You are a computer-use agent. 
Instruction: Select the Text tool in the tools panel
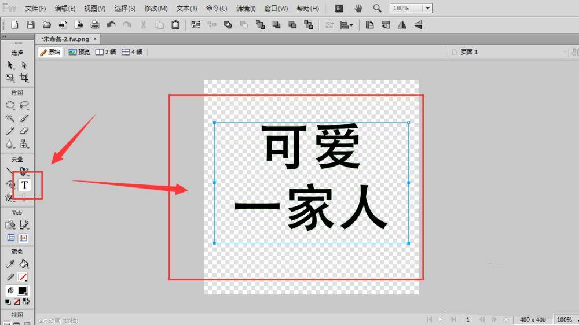(x=25, y=185)
